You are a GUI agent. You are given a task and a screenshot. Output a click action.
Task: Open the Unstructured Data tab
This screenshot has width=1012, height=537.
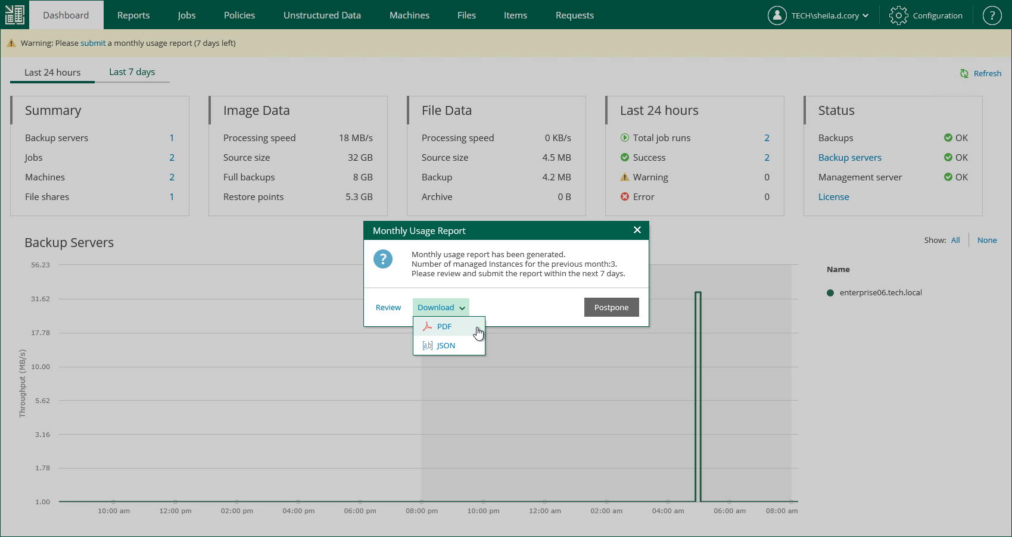pyautogui.click(x=322, y=15)
